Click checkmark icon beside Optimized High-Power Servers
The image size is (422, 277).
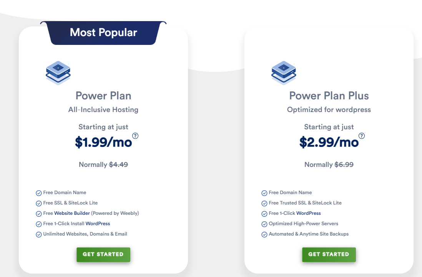[264, 224]
